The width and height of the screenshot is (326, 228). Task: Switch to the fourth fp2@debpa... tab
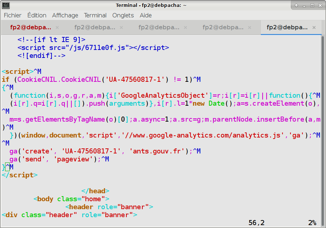[x=223, y=28]
